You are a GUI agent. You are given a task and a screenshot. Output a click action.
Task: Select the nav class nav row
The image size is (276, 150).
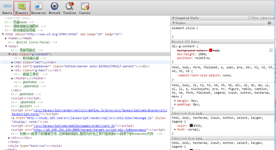[85, 62]
